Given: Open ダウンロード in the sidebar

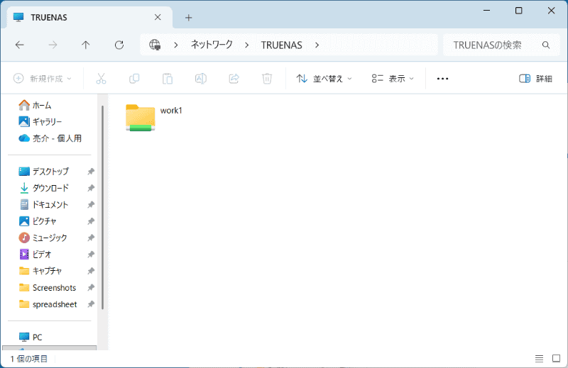Looking at the screenshot, I should [43, 188].
